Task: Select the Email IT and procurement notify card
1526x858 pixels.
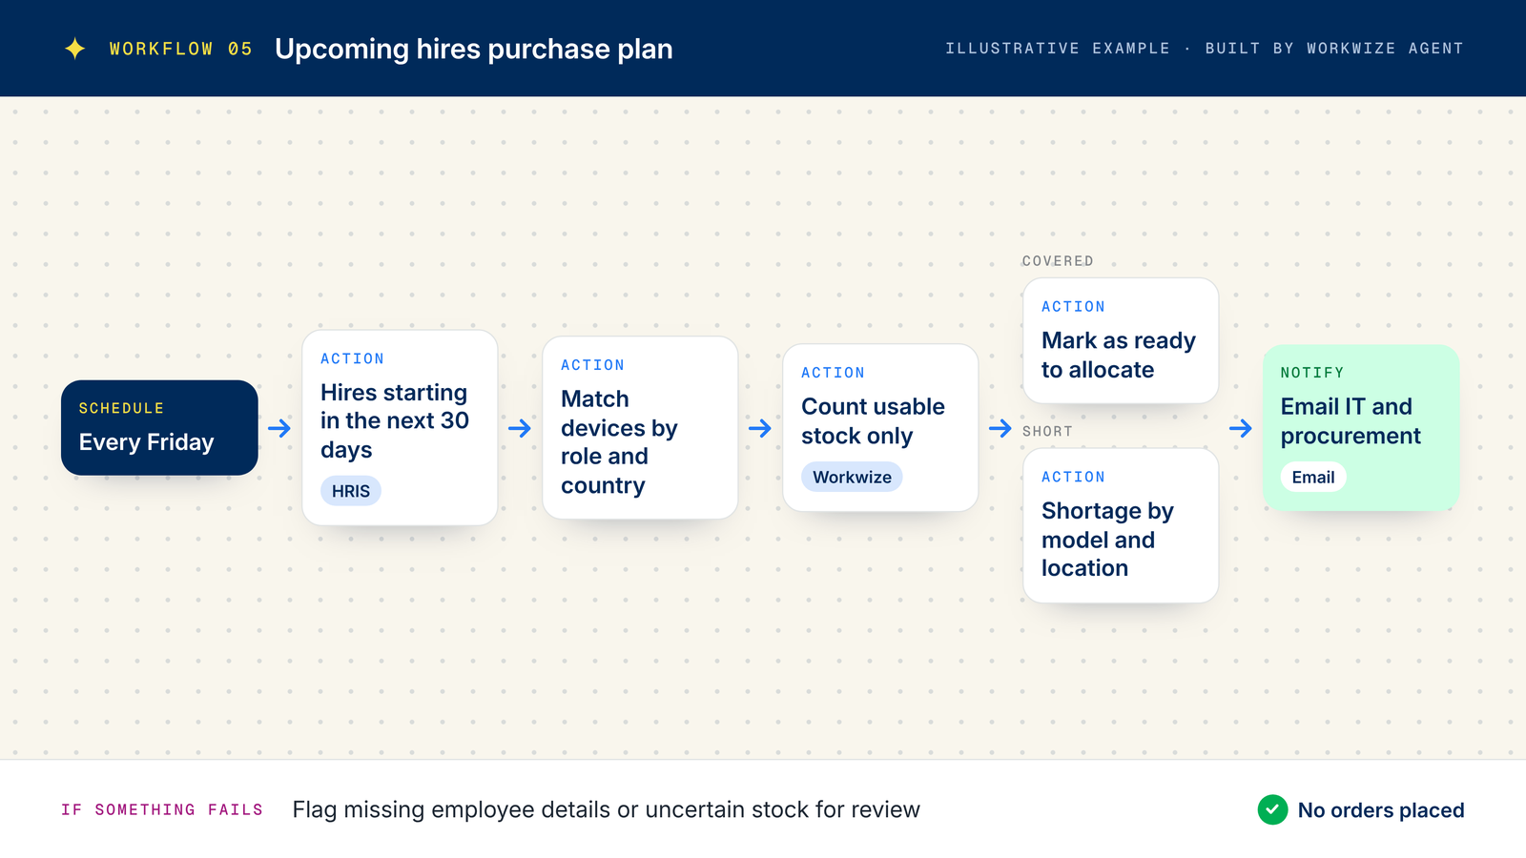Action: pos(1361,428)
